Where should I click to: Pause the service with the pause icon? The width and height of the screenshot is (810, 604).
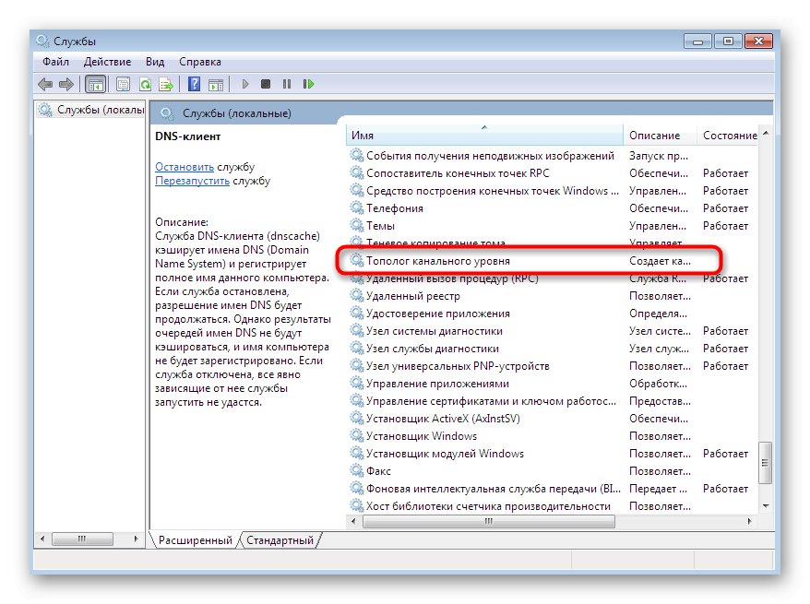pyautogui.click(x=287, y=84)
